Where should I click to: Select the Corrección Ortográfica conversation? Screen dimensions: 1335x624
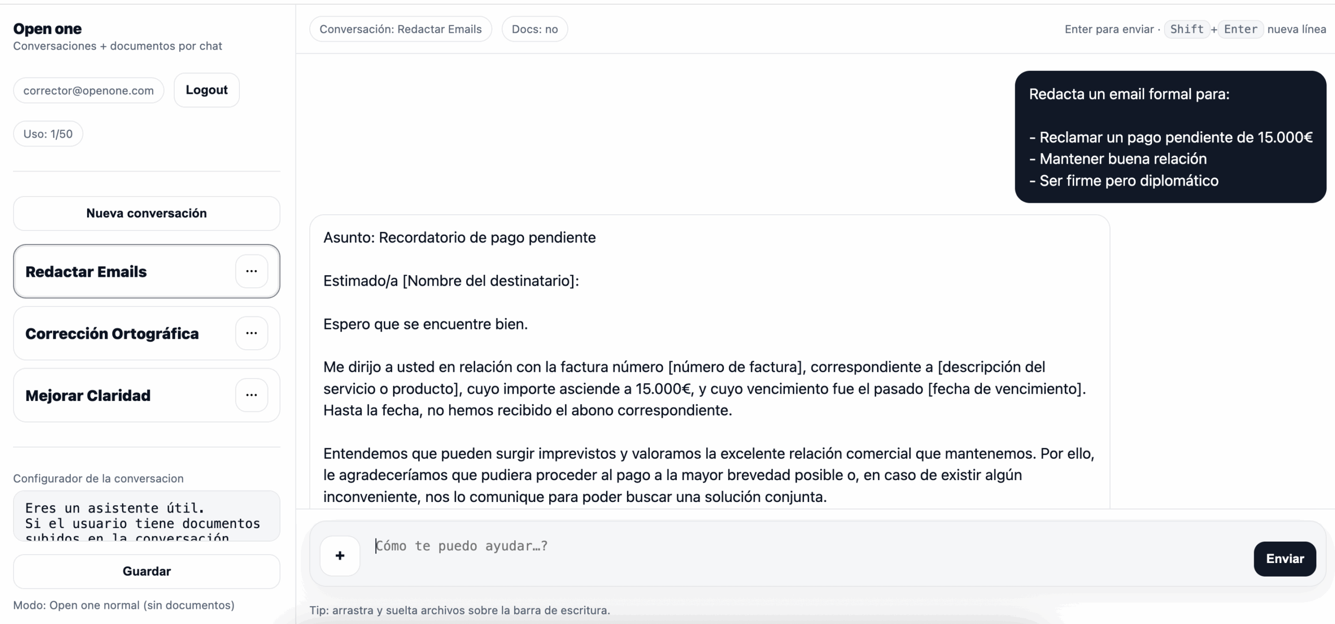pyautogui.click(x=112, y=333)
